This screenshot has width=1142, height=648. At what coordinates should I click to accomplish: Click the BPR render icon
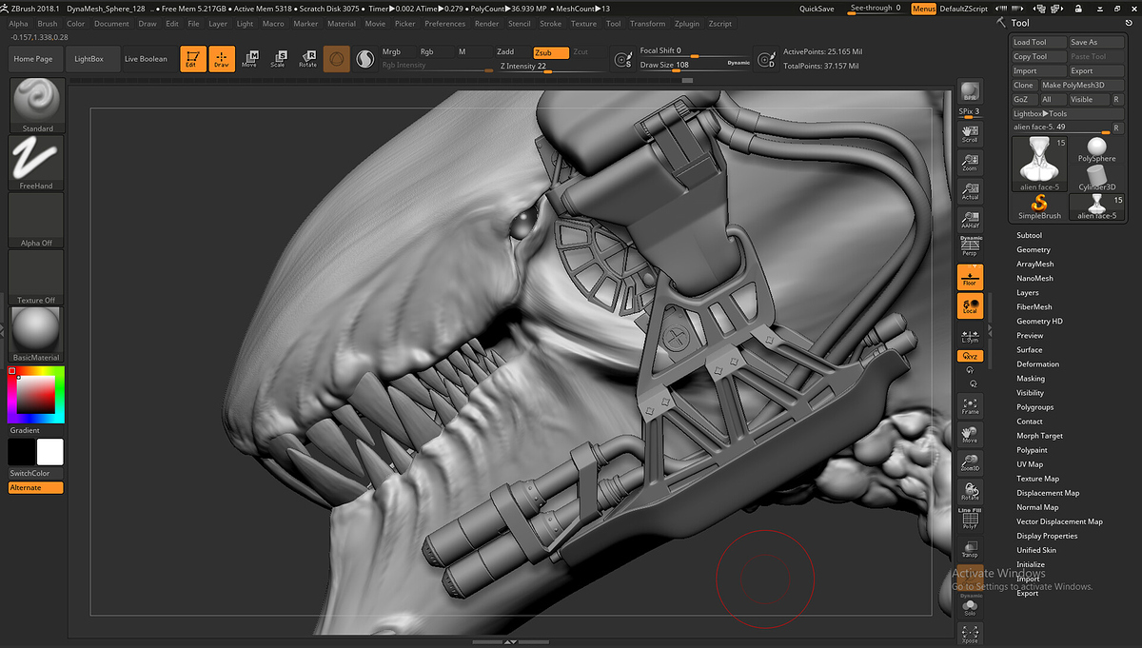(x=970, y=92)
